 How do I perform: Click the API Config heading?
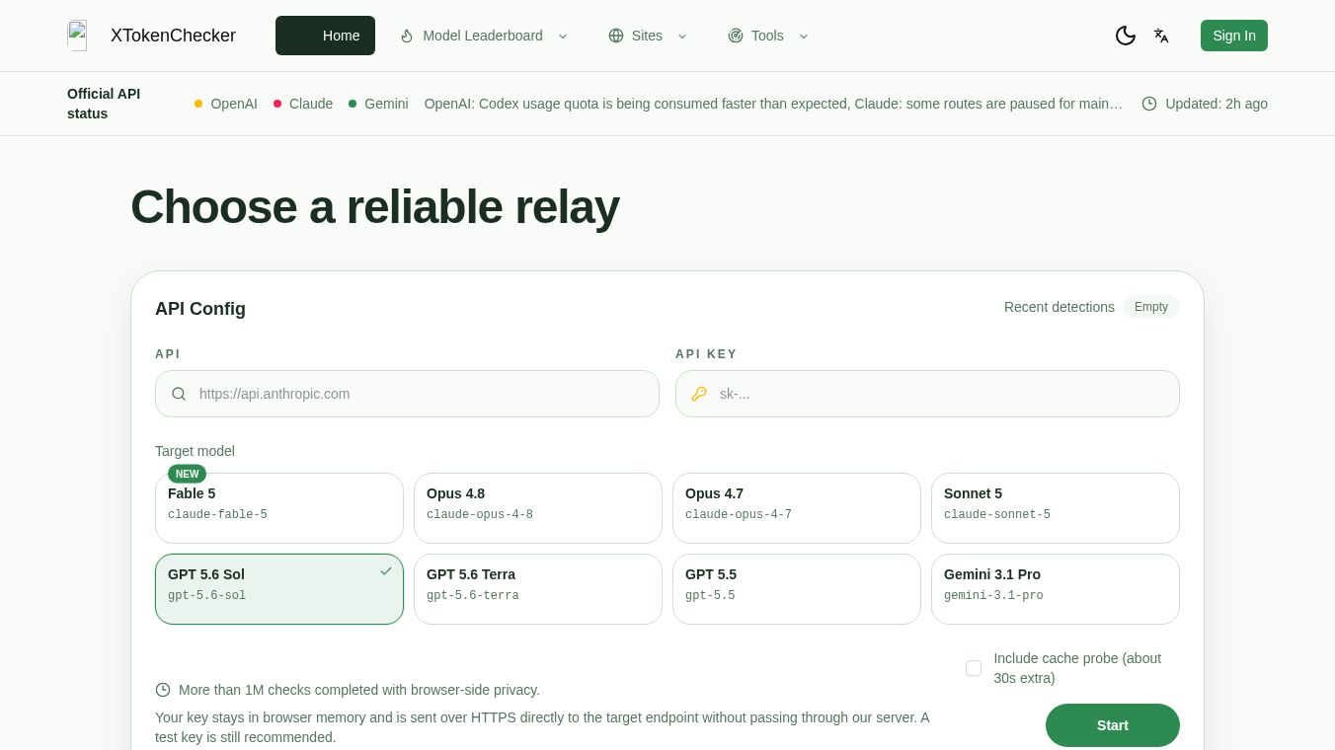(200, 309)
